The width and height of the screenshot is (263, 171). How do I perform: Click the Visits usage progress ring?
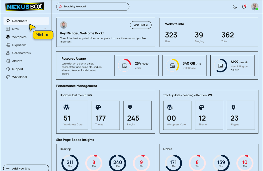[125, 66]
